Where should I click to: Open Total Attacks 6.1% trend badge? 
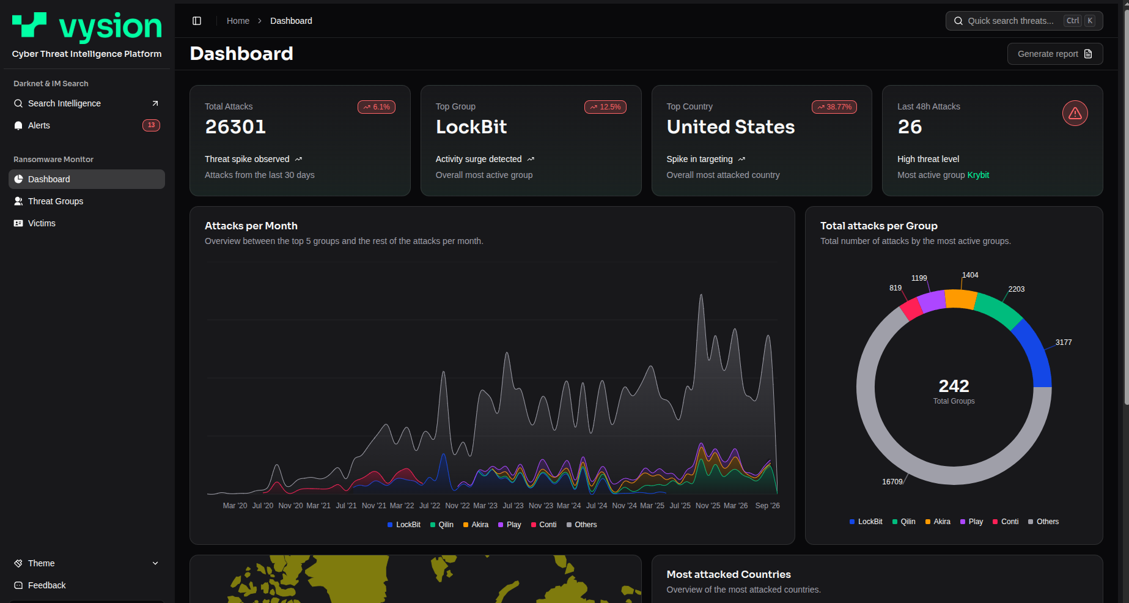click(377, 107)
